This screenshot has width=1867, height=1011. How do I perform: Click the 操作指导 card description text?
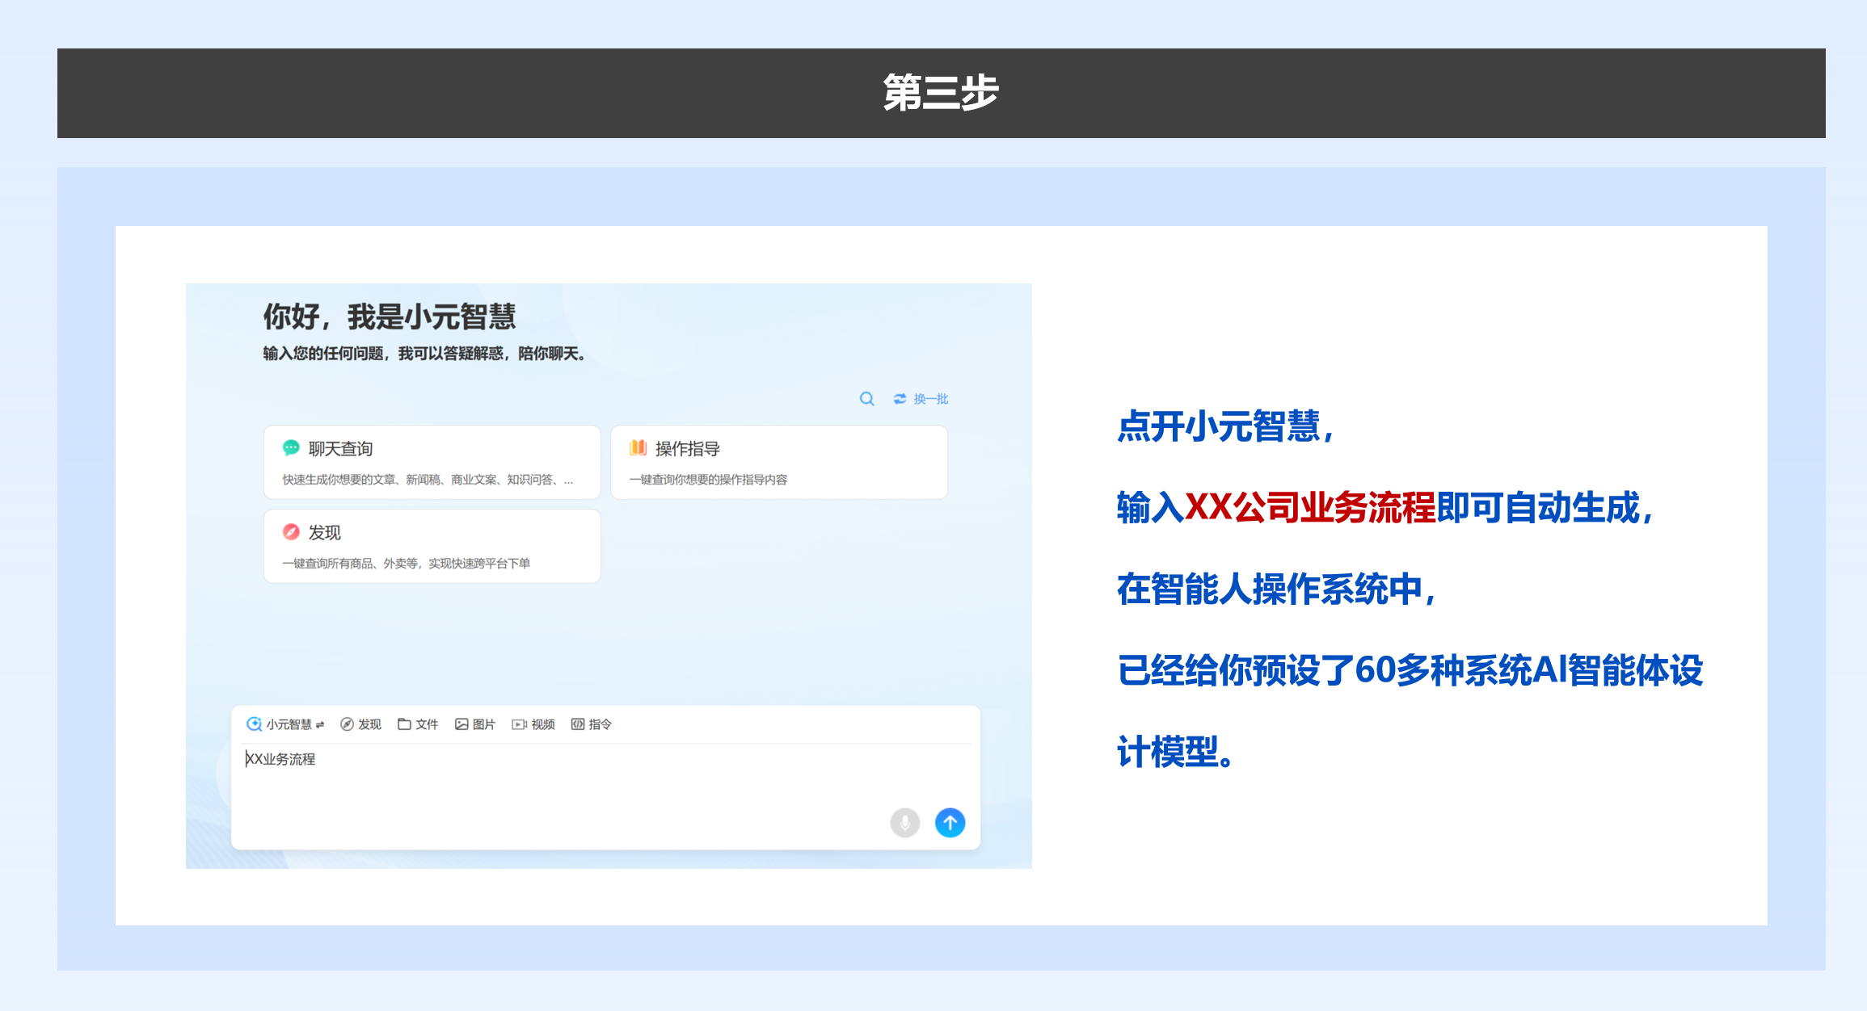pos(708,480)
